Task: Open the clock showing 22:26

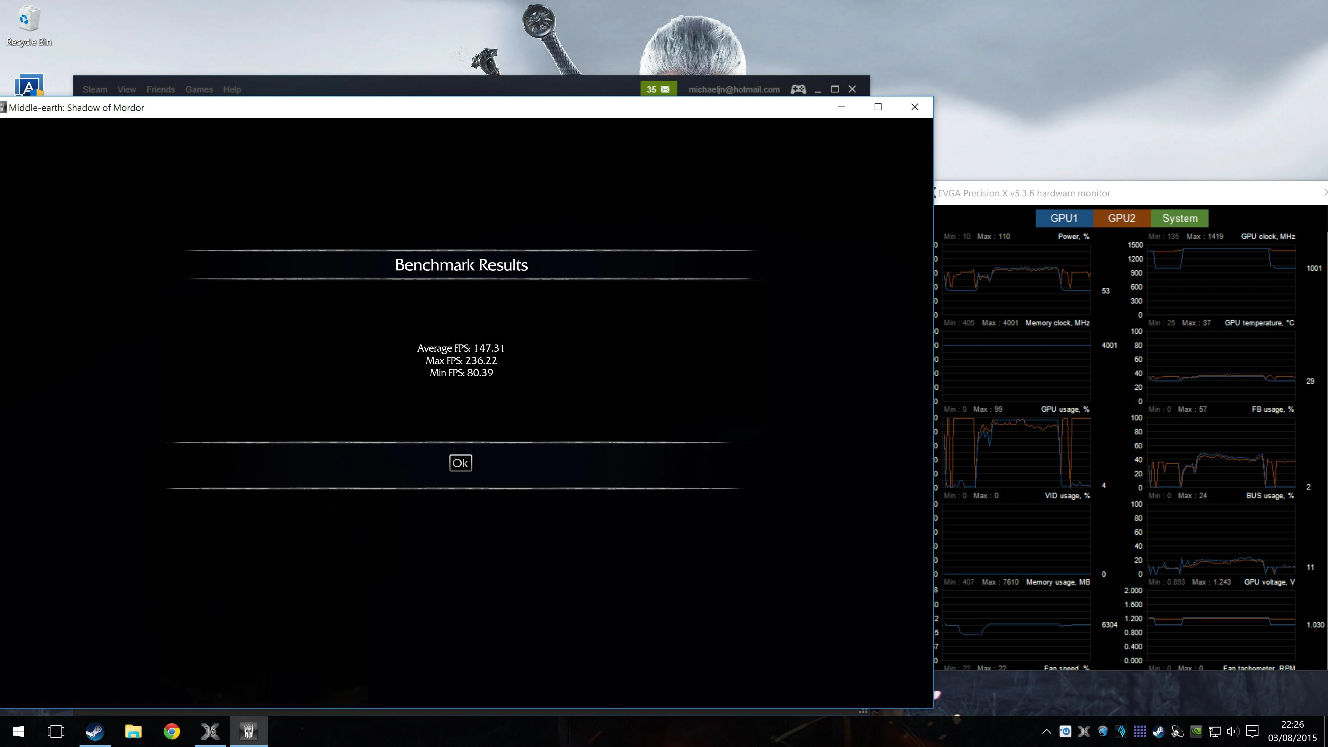Action: coord(1292,731)
